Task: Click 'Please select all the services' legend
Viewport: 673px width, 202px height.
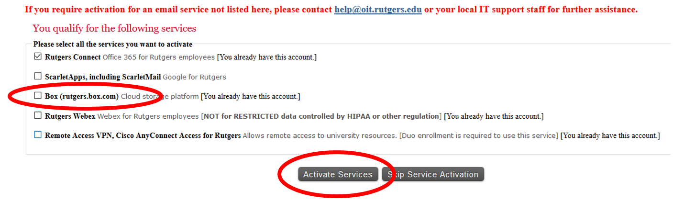Action: [113, 44]
